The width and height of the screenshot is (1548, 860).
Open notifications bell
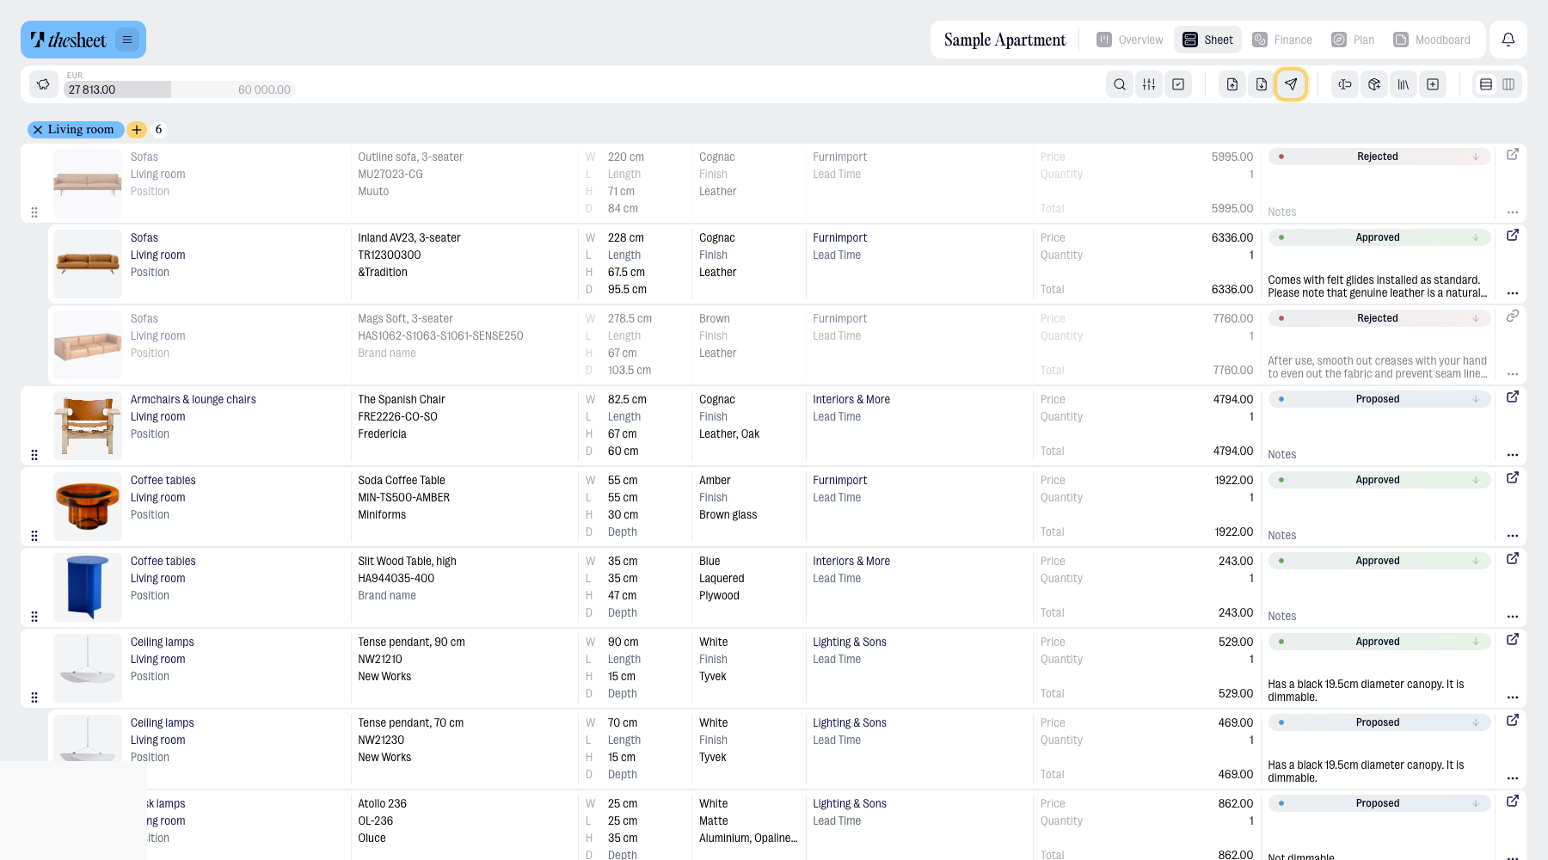point(1508,40)
